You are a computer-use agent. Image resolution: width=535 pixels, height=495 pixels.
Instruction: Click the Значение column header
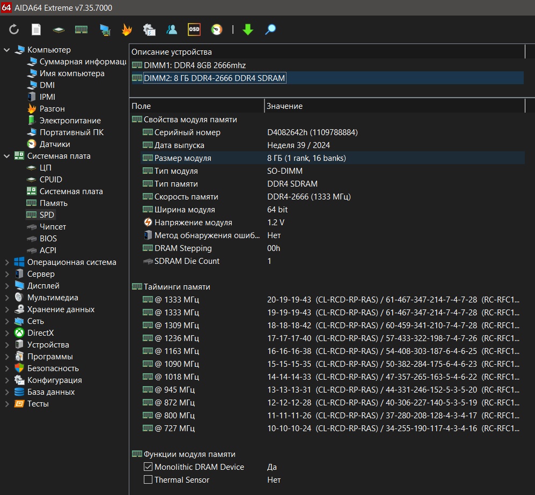tap(395, 106)
